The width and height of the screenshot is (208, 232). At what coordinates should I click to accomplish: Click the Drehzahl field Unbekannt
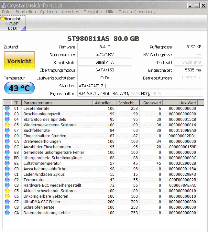click(189, 62)
